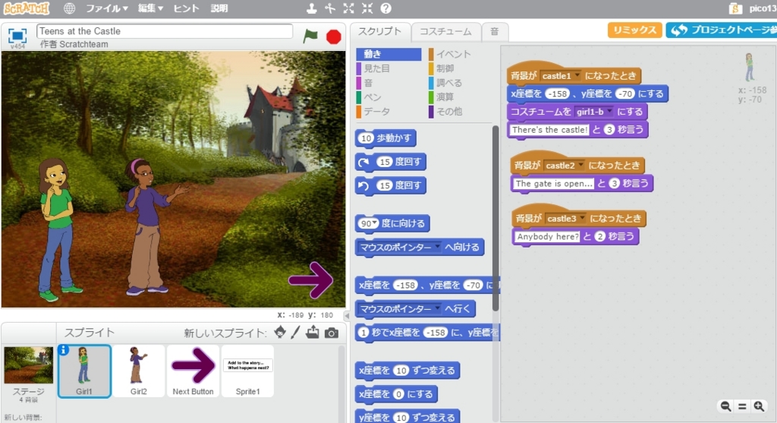Viewport: 777px width, 423px height.
Task: Select the Girl1 sprite thumbnail
Action: (84, 371)
